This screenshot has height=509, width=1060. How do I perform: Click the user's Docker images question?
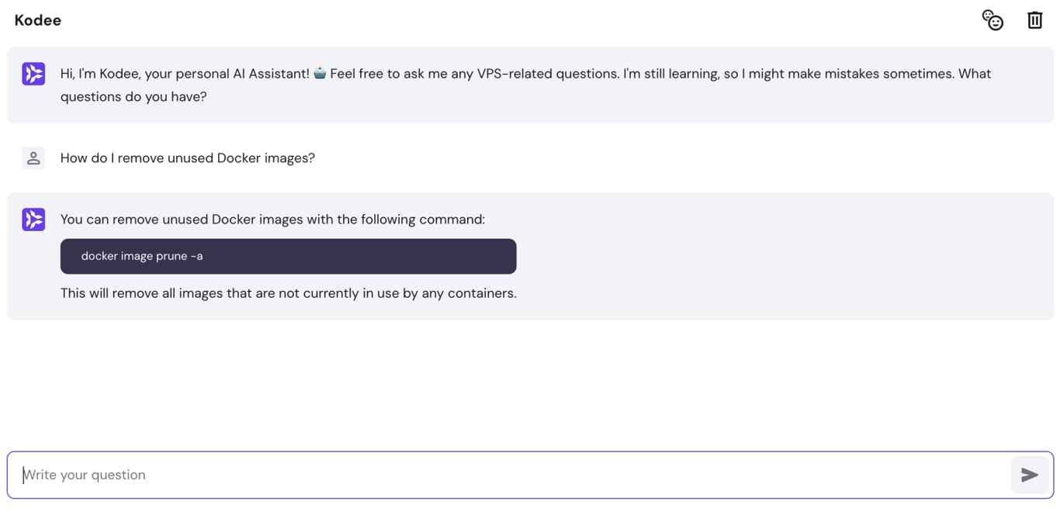pos(188,158)
